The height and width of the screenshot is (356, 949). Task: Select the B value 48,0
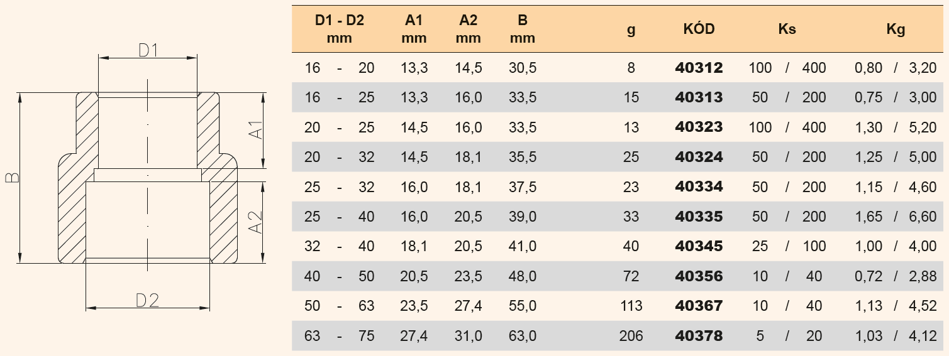(523, 276)
